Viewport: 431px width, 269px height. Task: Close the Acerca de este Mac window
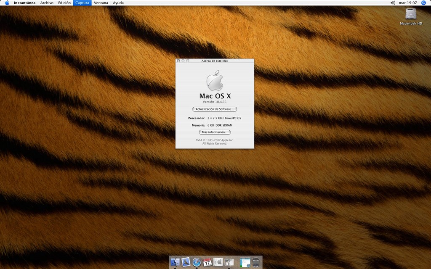(x=178, y=61)
